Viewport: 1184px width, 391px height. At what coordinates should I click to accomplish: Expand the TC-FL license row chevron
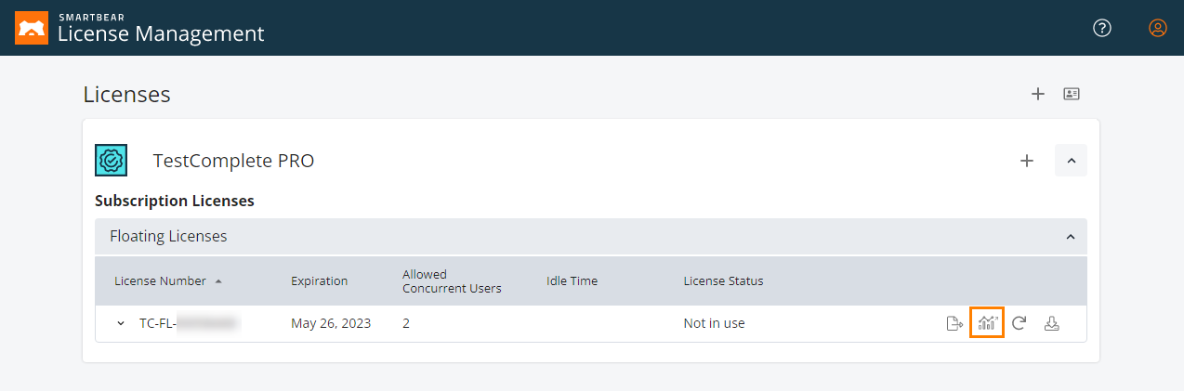coord(121,323)
